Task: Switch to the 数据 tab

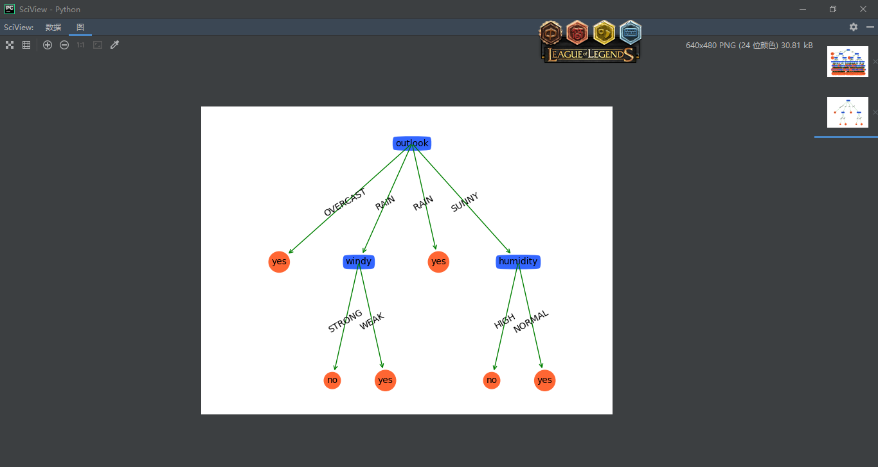Action: pyautogui.click(x=53, y=27)
